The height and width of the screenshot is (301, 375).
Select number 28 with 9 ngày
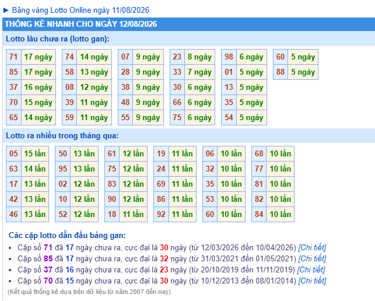pyautogui.click(x=125, y=72)
